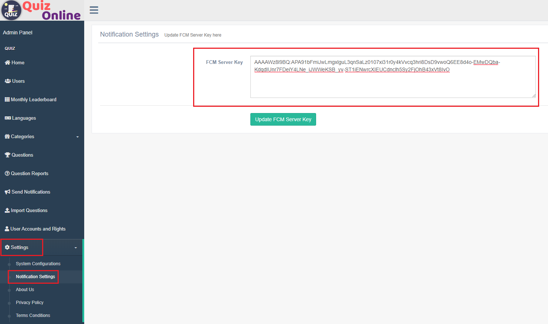Open the Users page
Viewport: 548px width, 324px height.
click(x=42, y=81)
